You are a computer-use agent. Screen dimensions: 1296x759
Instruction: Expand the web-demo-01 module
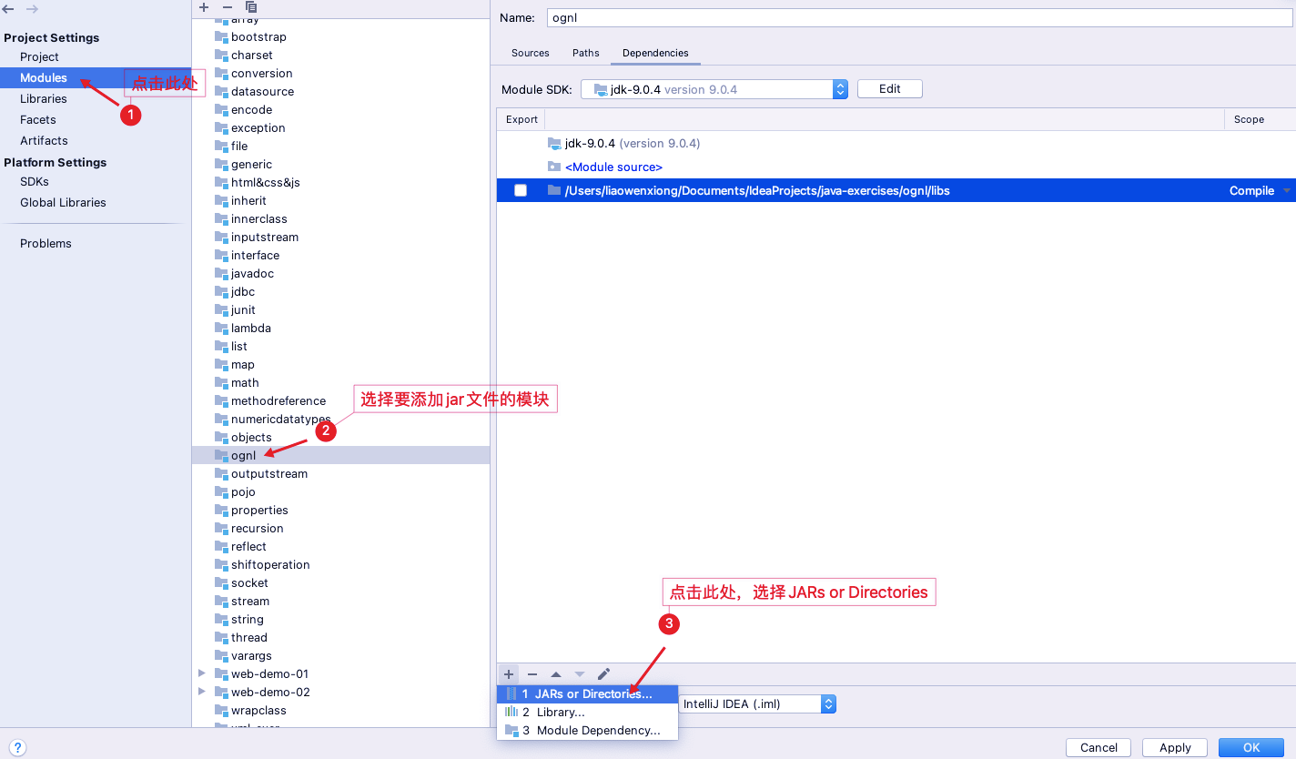coord(201,674)
